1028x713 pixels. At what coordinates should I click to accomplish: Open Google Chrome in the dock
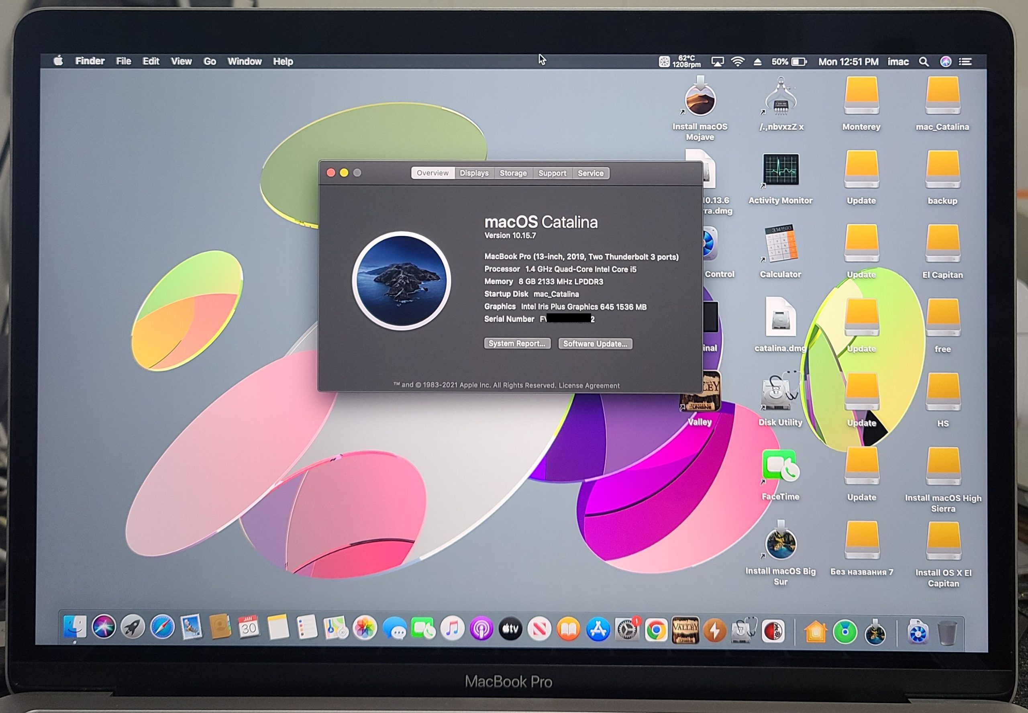[656, 630]
